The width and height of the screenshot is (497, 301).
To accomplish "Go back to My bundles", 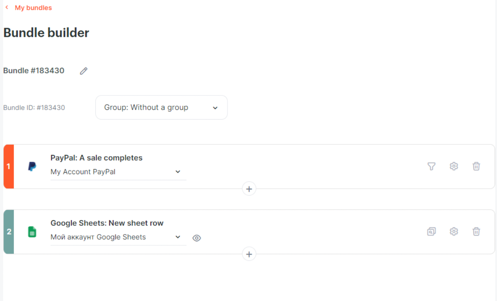I will (x=33, y=8).
